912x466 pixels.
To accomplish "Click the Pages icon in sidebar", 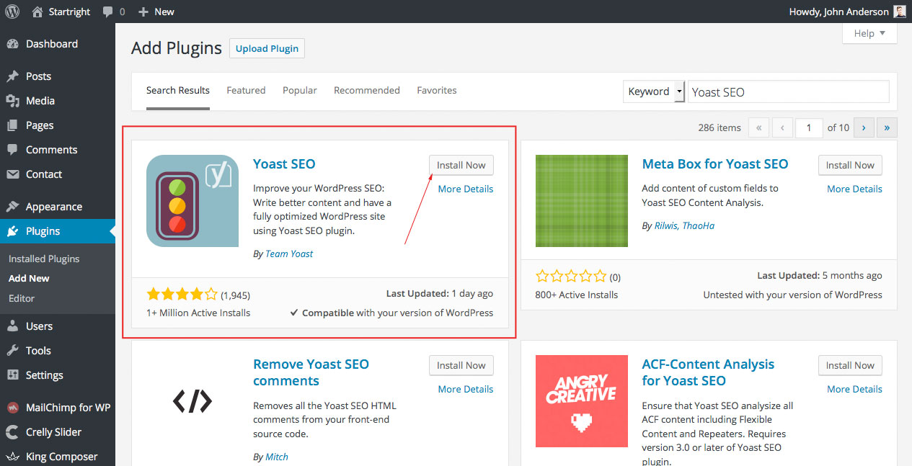I will [13, 125].
